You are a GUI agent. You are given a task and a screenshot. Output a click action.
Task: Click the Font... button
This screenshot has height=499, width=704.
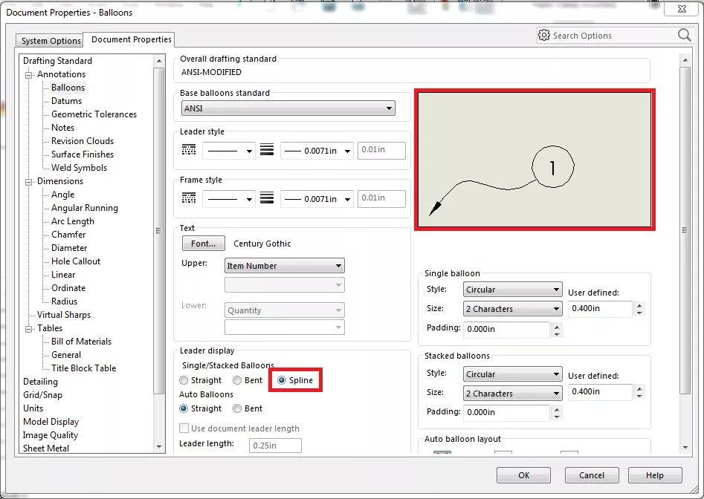pos(204,244)
